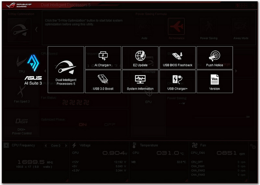Screen dimensions: 260x185
Task: Collapse the description panel chevron
Action: tap(36, 30)
